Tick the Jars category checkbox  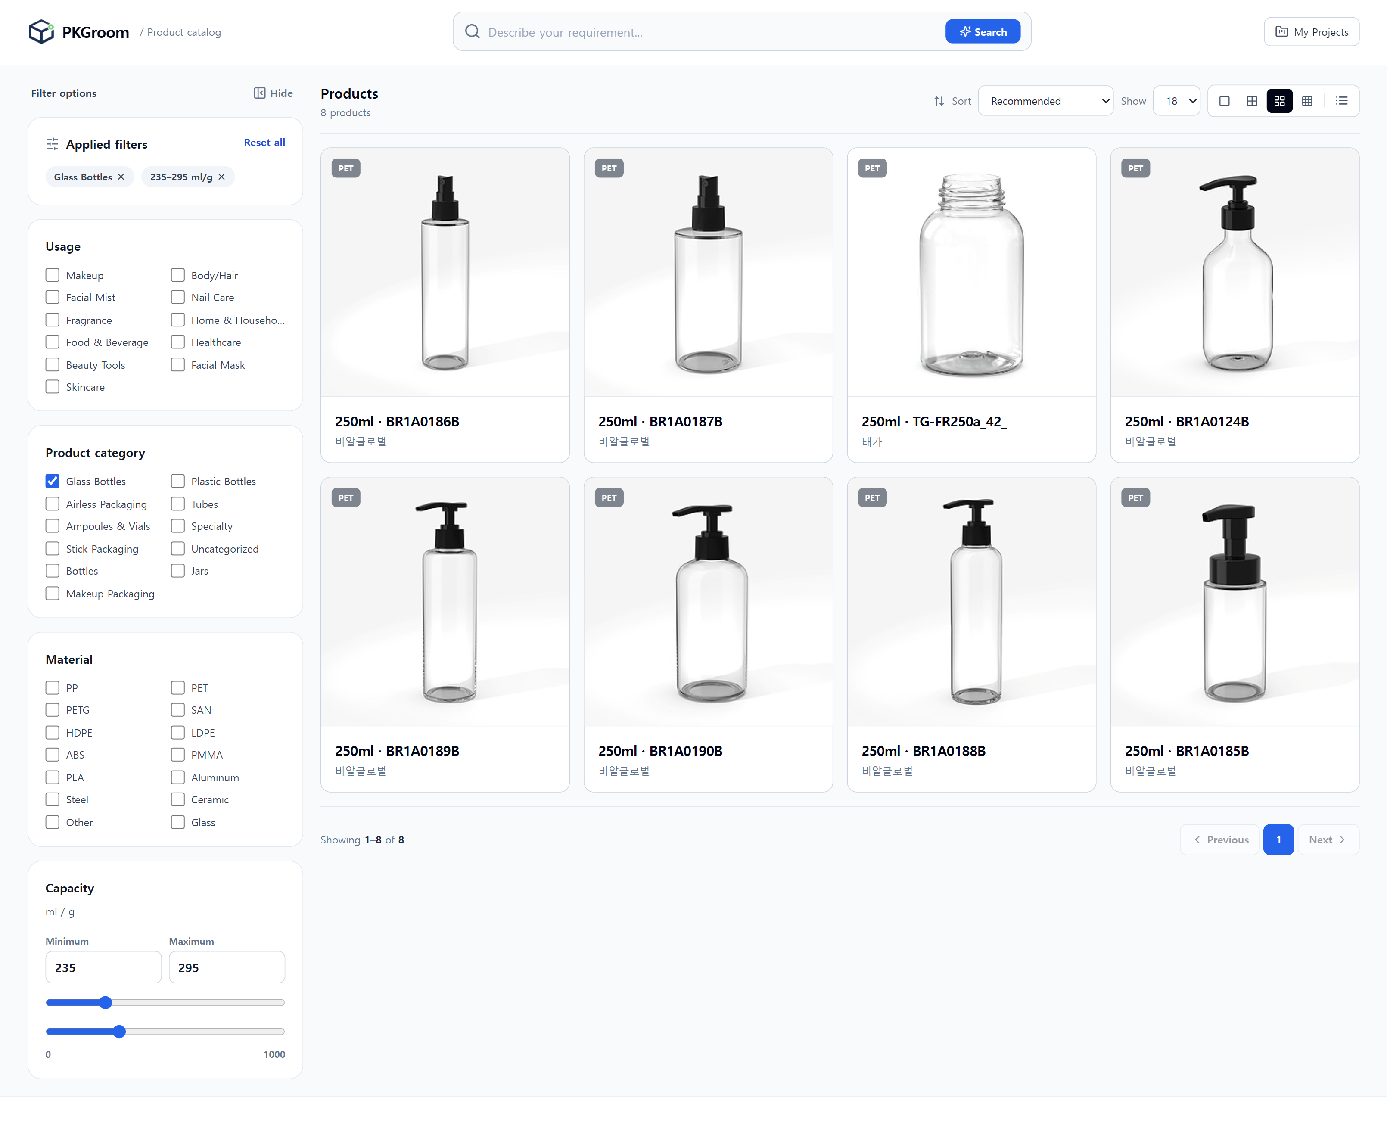[177, 571]
